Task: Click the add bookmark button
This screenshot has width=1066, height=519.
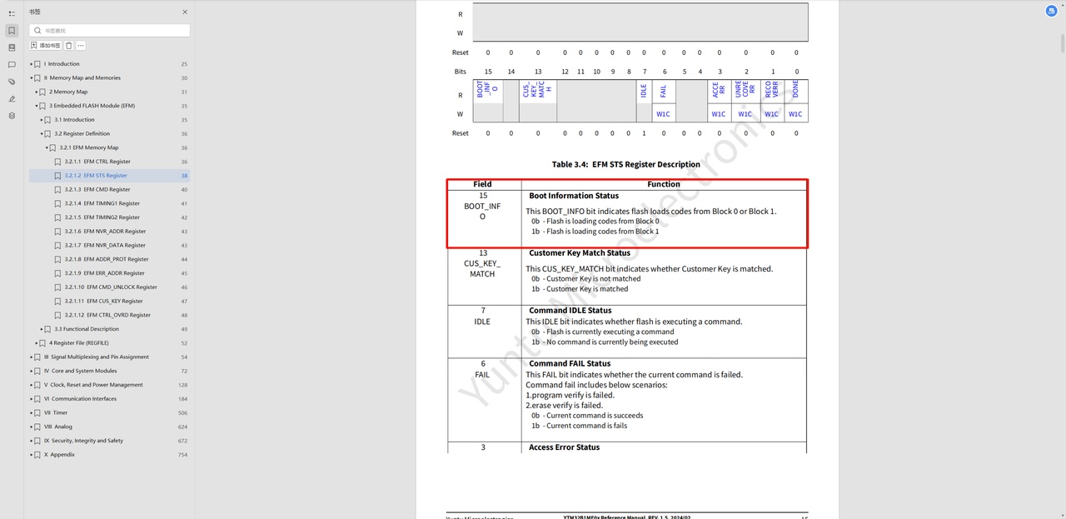Action: coord(46,45)
